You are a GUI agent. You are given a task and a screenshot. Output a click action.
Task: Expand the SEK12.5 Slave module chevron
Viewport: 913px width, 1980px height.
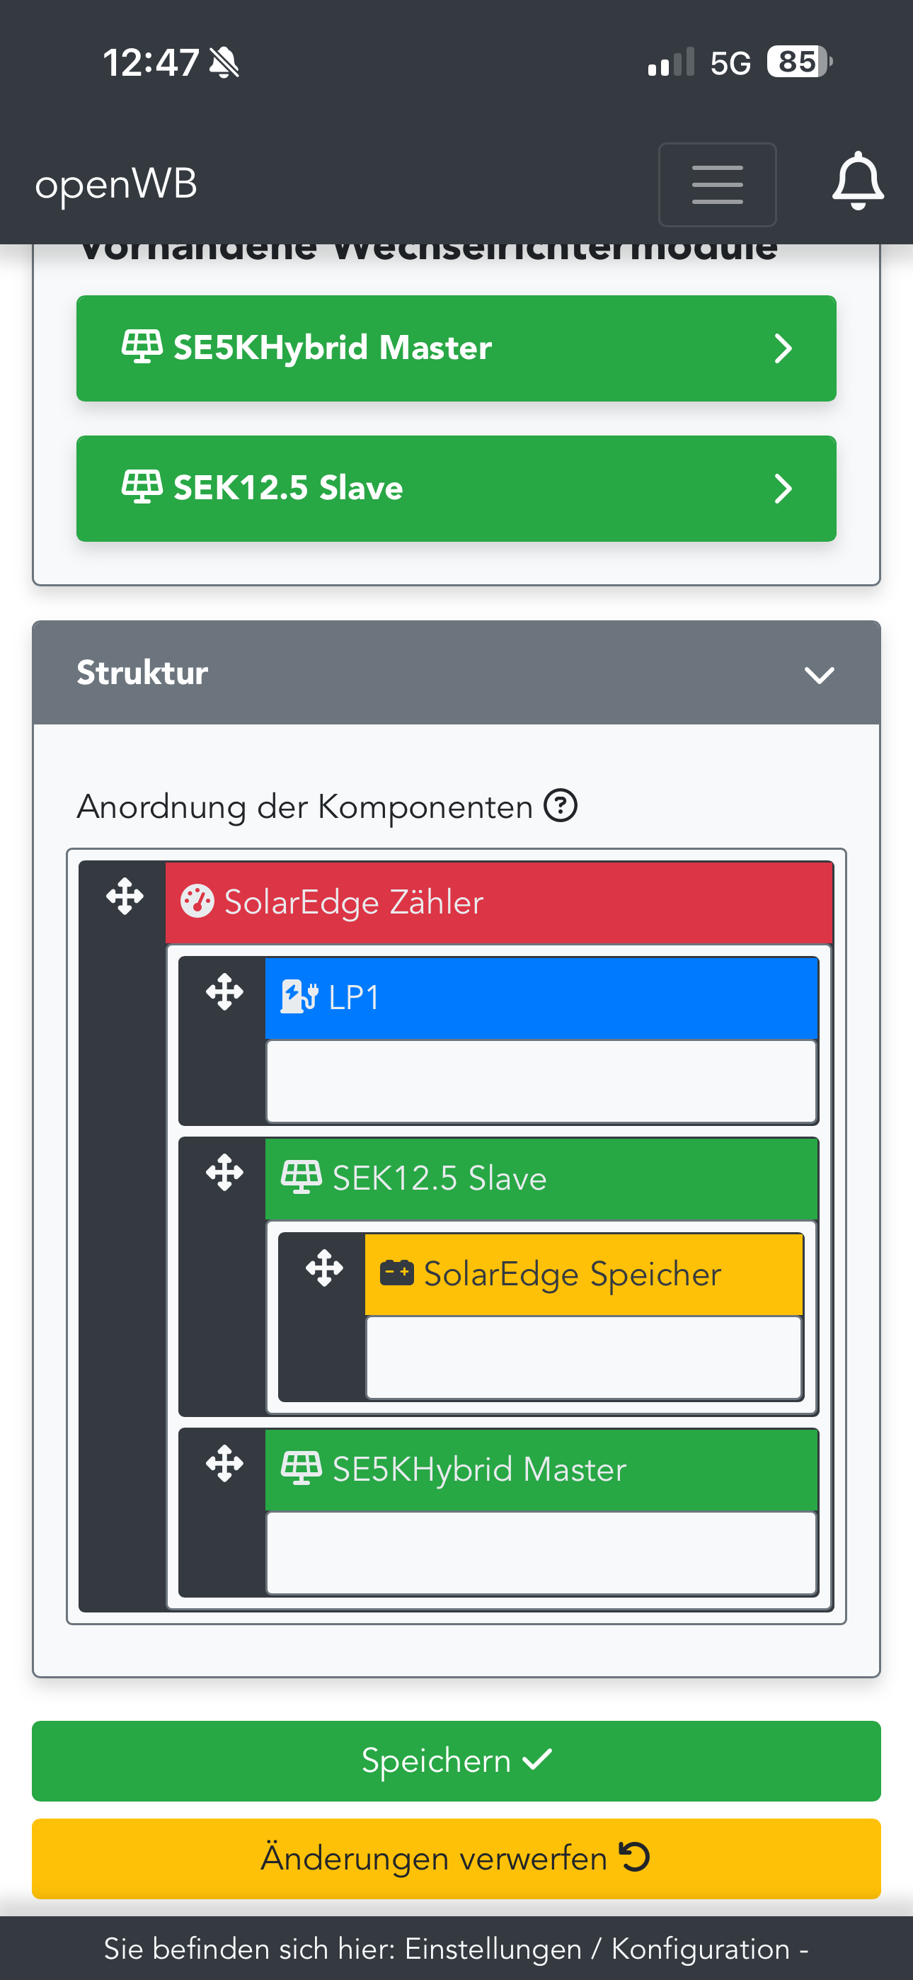coord(782,489)
